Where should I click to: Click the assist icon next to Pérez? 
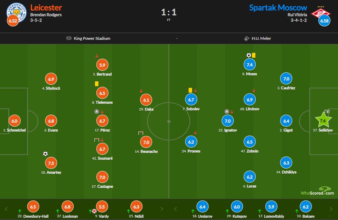click(x=96, y=112)
